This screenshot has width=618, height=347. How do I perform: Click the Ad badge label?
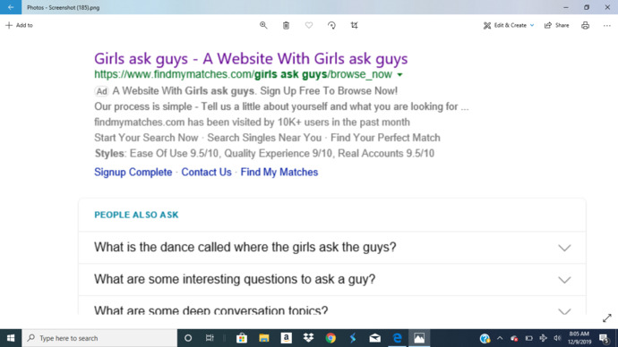(x=101, y=91)
